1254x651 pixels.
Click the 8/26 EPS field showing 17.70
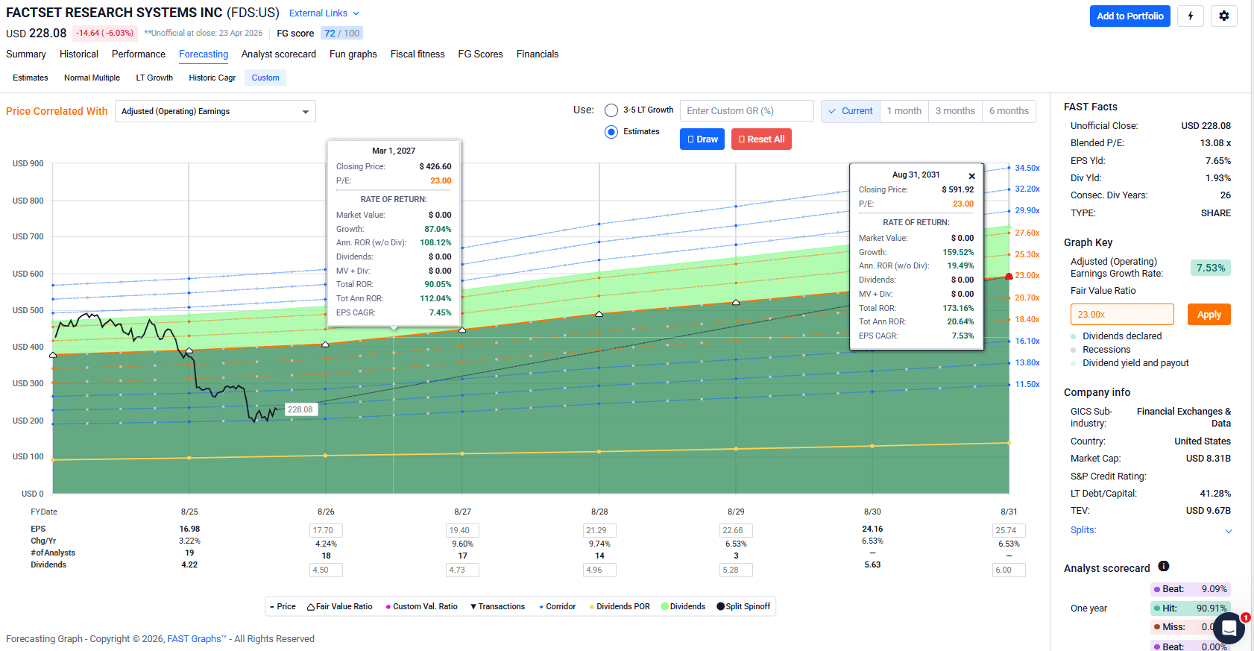pyautogui.click(x=326, y=531)
